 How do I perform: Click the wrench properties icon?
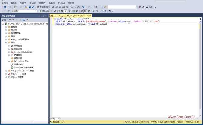click(144, 7)
